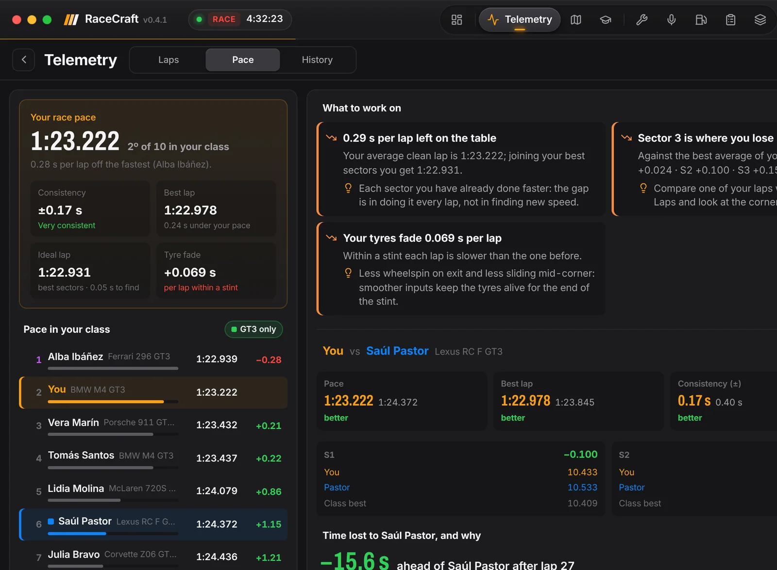Click trend icon on 'Sector 3 is where' card
777x570 pixels.
click(626, 138)
